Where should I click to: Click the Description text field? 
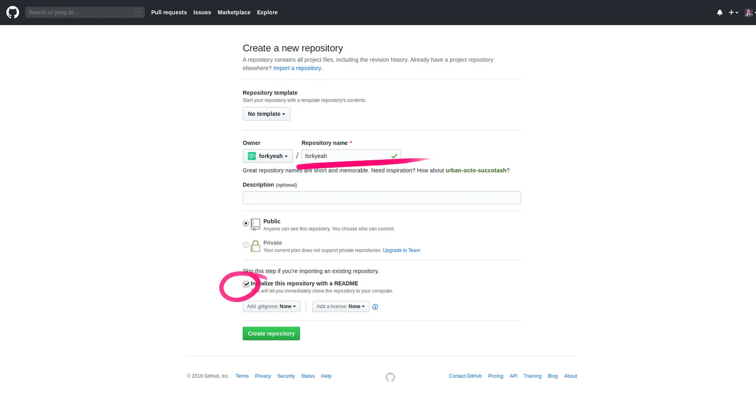(382, 198)
